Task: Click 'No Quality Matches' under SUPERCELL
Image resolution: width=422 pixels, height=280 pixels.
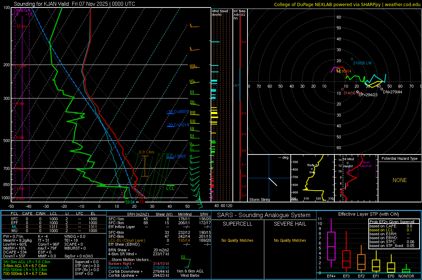Action: pyautogui.click(x=237, y=240)
